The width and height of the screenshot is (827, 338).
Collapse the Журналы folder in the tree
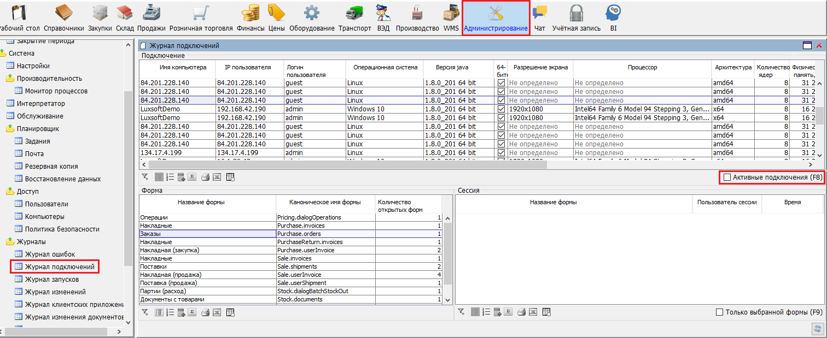point(10,242)
